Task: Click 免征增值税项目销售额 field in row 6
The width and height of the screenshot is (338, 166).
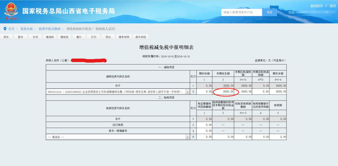Action: [x=204, y=137]
